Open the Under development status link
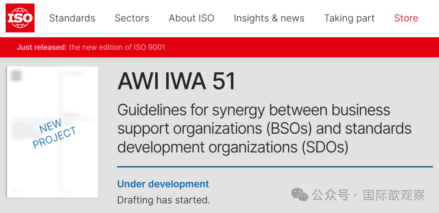 [x=163, y=184]
